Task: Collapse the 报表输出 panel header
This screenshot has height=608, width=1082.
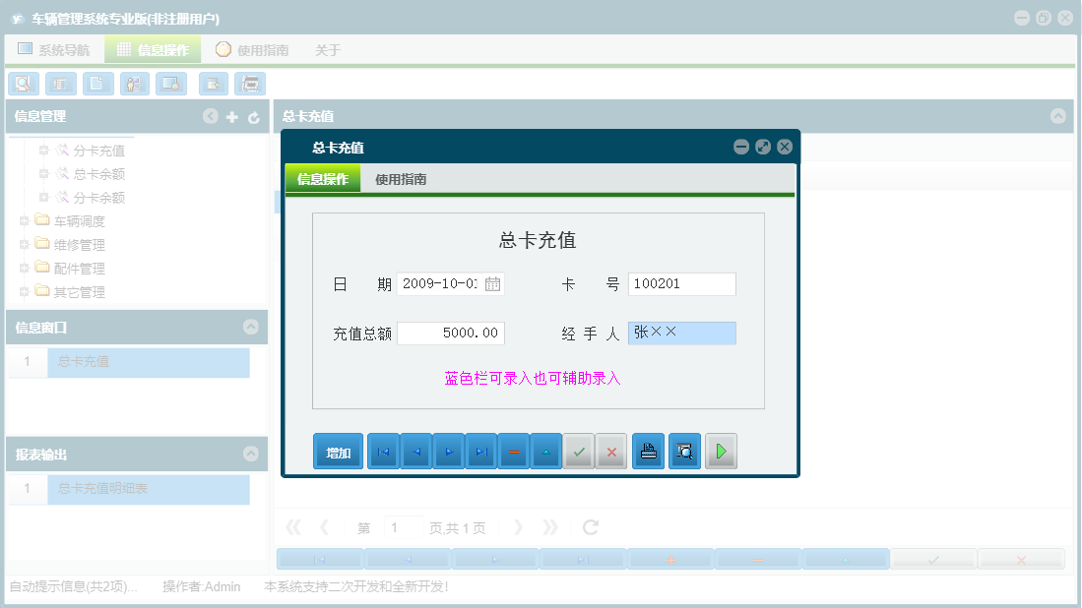Action: pos(253,454)
